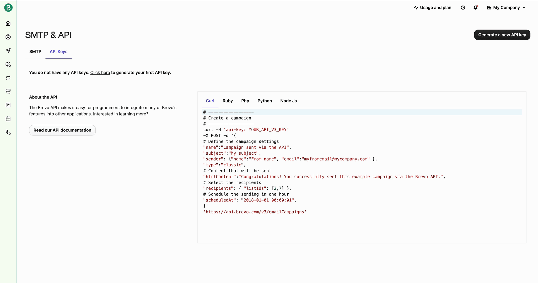Open Conversations chat bubble icon
This screenshot has height=283, width=538.
[8, 91]
